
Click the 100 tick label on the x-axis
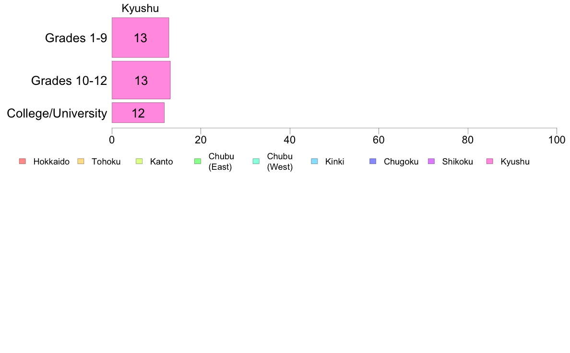point(557,140)
